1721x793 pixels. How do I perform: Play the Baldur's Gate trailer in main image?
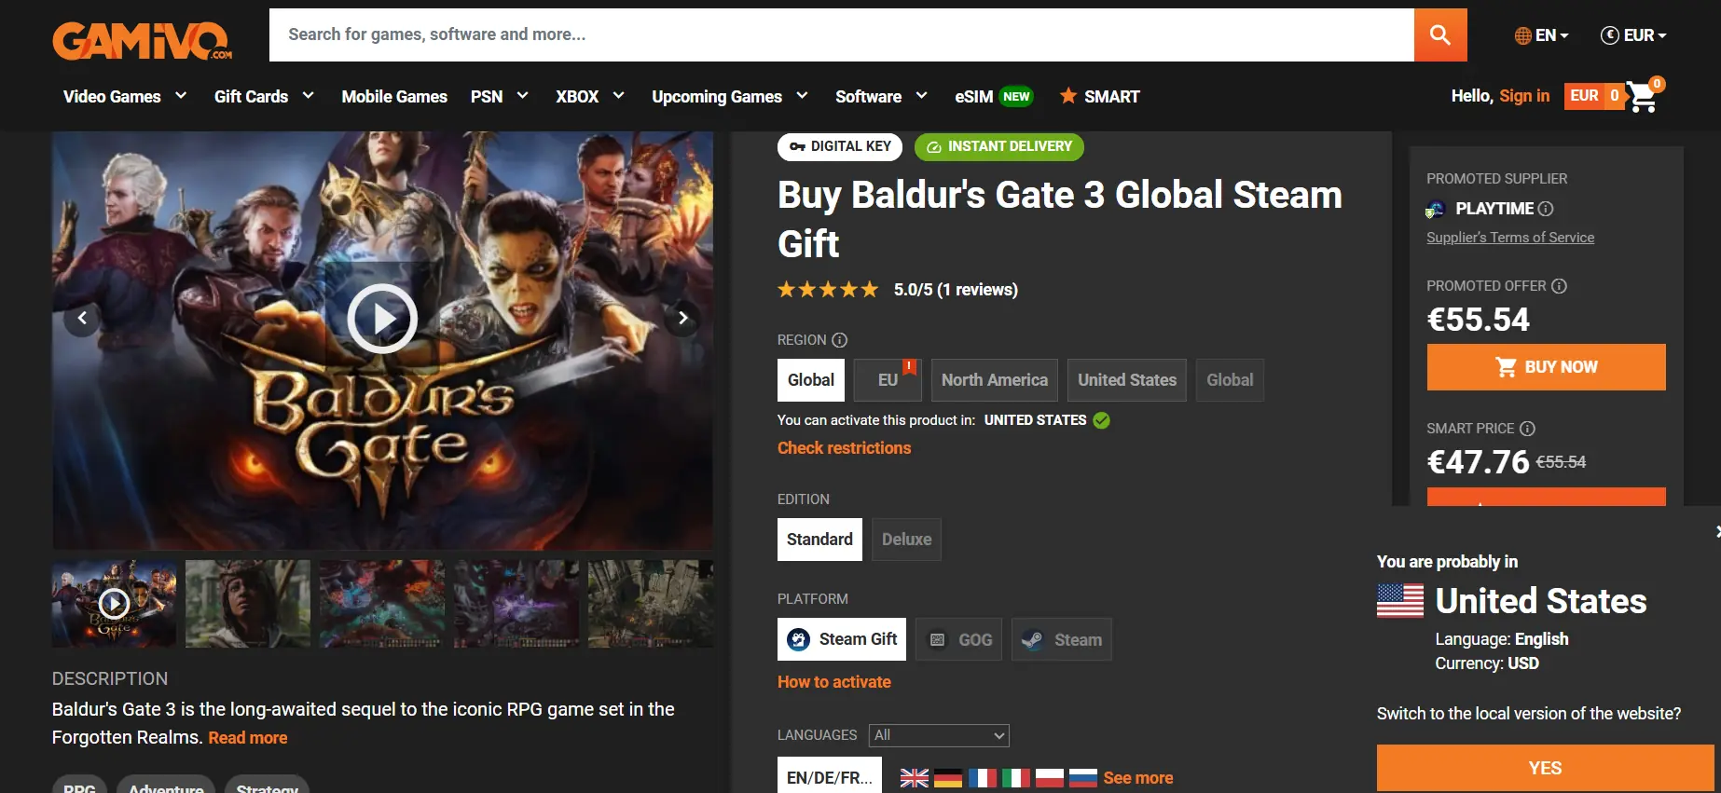[382, 319]
